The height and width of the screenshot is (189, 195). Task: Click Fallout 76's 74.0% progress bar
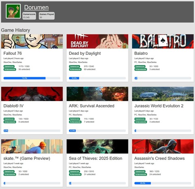point(32,78)
